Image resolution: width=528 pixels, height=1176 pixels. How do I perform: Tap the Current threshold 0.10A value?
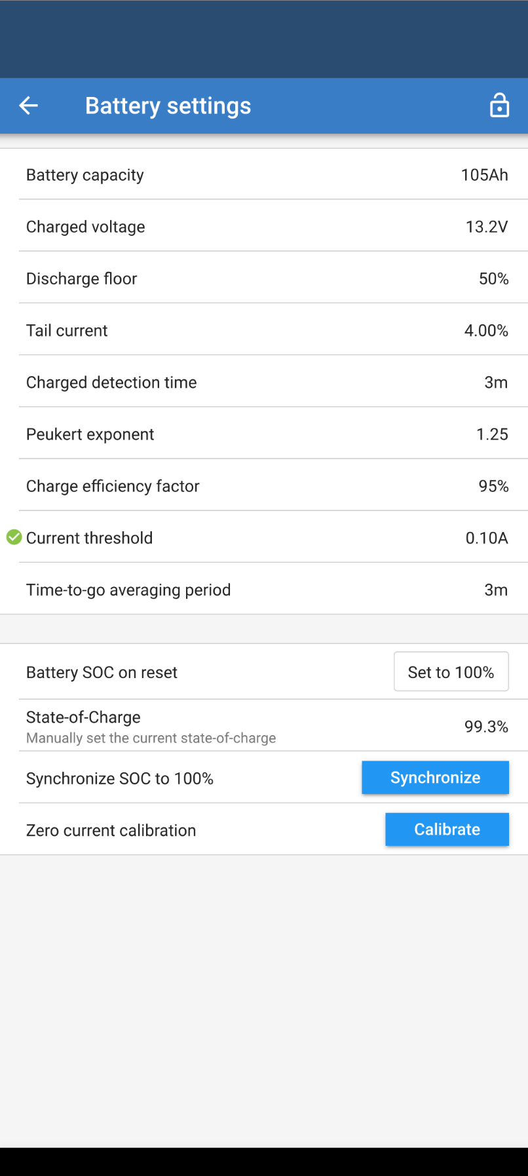click(487, 538)
